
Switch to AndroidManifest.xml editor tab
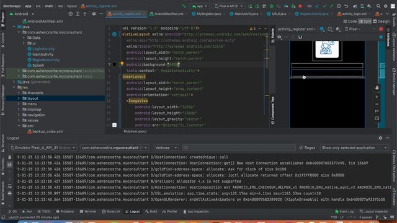pyautogui.click(x=166, y=14)
